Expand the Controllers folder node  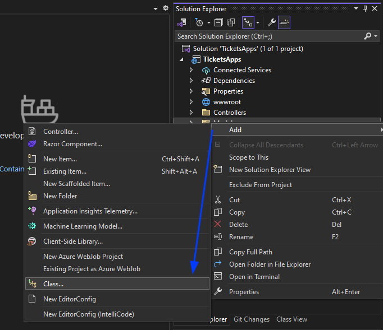point(191,113)
